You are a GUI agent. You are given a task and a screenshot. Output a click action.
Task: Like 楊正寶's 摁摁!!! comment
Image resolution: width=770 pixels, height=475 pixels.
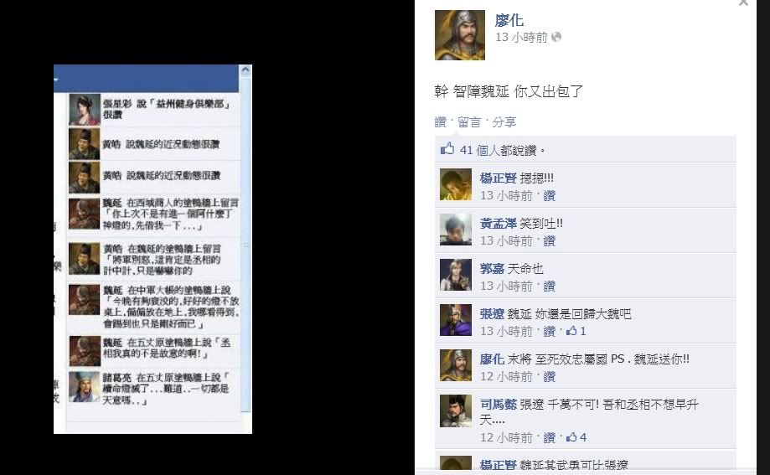pyautogui.click(x=549, y=195)
